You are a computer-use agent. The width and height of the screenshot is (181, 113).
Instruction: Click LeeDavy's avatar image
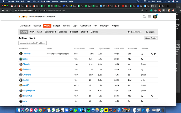coord(21,54)
